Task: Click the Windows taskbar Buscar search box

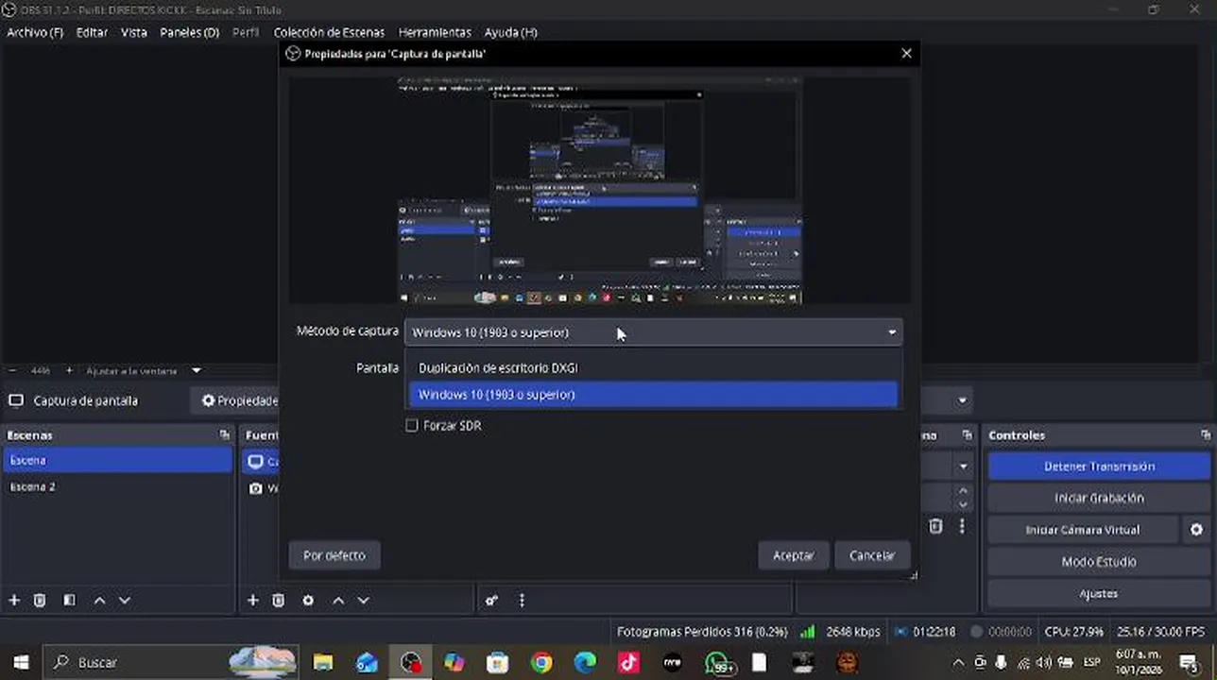Action: pos(170,662)
